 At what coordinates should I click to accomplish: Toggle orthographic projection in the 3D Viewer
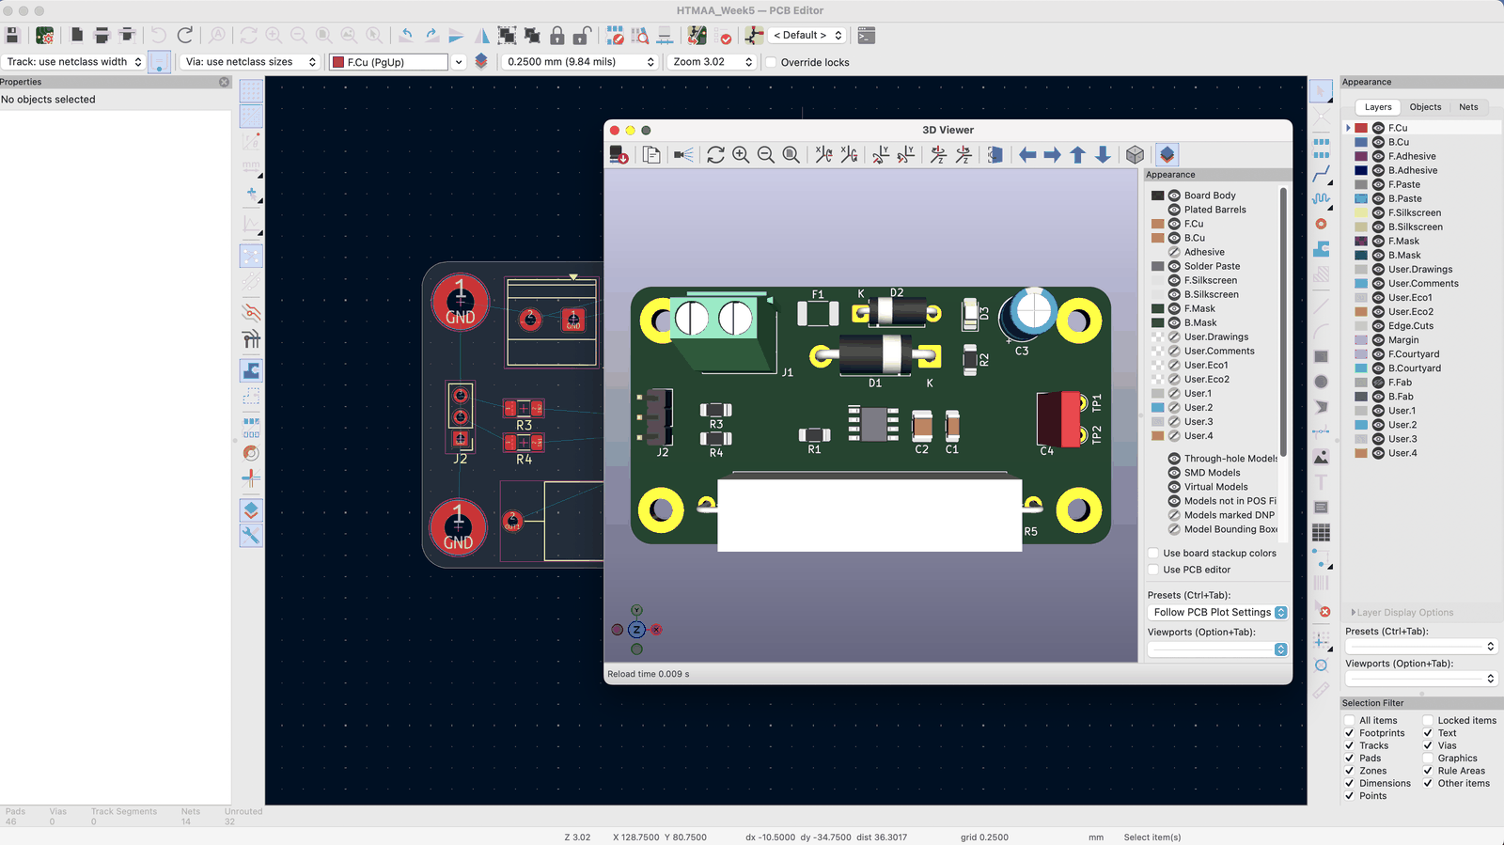1136,155
